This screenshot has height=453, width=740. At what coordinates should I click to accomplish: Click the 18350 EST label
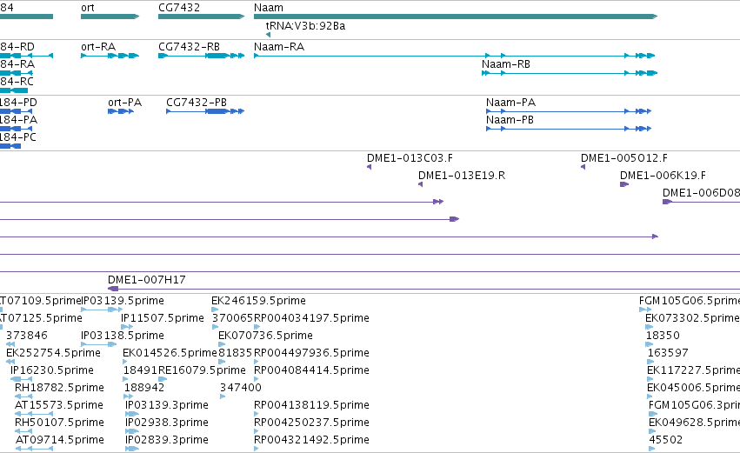pos(663,336)
